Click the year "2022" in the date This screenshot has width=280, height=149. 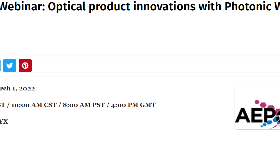coord(27,88)
